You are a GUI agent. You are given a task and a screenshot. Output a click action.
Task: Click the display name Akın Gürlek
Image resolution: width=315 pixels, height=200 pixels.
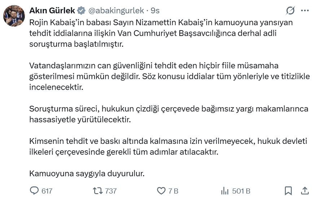pos(52,10)
